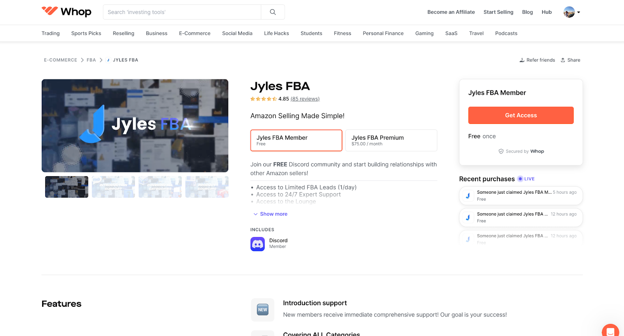
Task: Click the JYLES FBA breadcrumb text
Action: pyautogui.click(x=126, y=60)
